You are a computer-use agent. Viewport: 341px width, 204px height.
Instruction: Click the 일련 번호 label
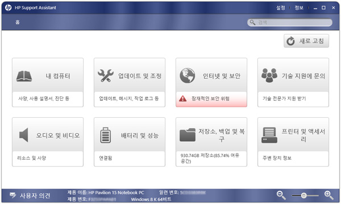point(169,192)
